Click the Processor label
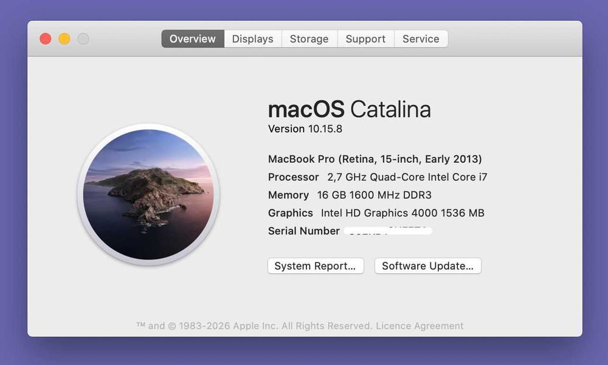This screenshot has width=608, height=365. point(293,177)
